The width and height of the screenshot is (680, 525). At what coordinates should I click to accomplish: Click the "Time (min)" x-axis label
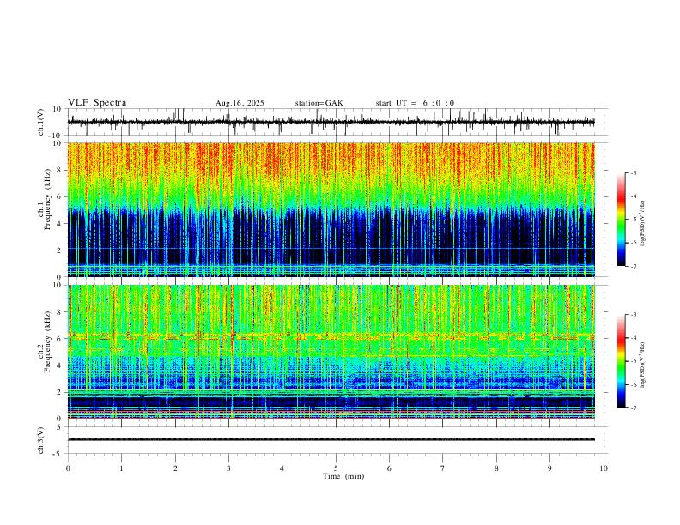[x=343, y=476]
